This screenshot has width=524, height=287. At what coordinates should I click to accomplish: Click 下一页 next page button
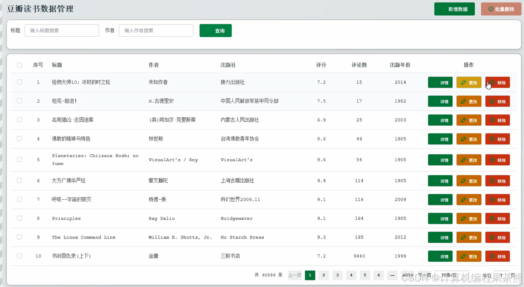(425, 275)
